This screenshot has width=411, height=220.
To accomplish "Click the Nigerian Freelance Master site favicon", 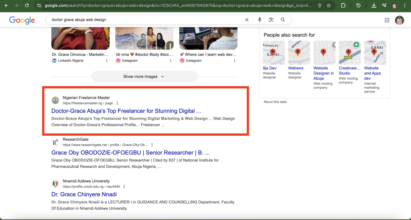I will click(x=55, y=100).
